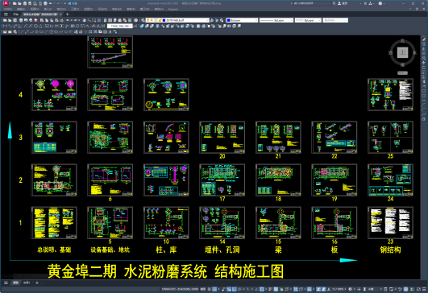The height and width of the screenshot is (293, 428).
Task: Select sheet thumbnail above number 23
Action: [390, 222]
